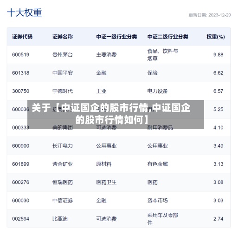Click 公用事业 in the first-level industry column
The width and height of the screenshot is (232, 229).
(x=106, y=146)
